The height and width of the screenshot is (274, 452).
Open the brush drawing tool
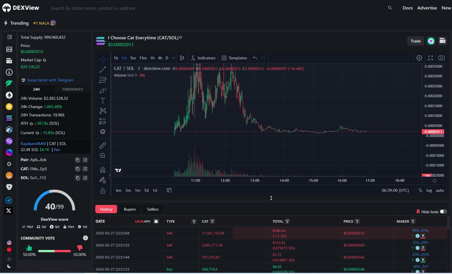tap(102, 90)
